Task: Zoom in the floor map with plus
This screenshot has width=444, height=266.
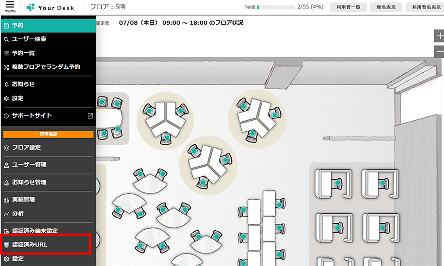Action: click(x=439, y=36)
